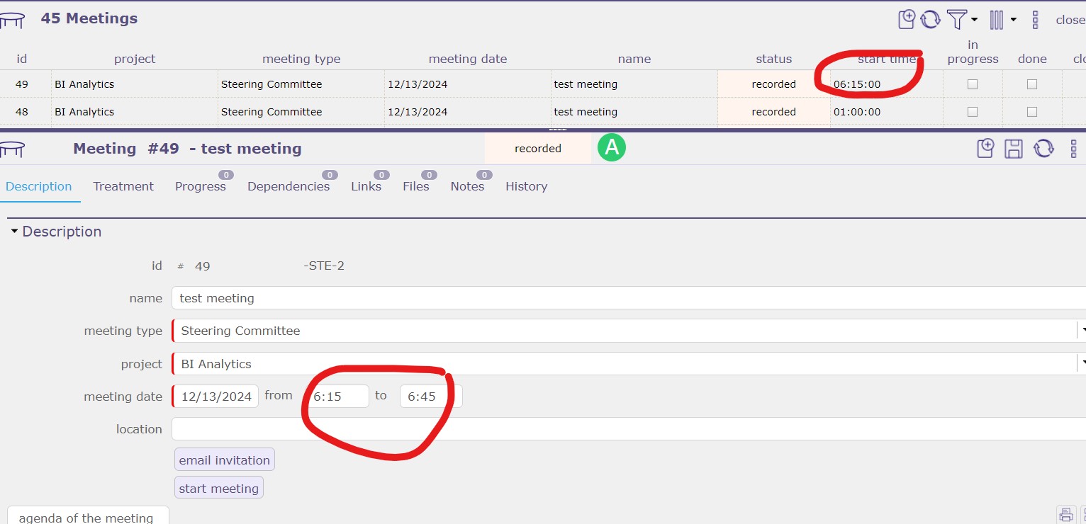
Task: Save Meeting #49 with the floppy disk icon
Action: coord(1014,149)
